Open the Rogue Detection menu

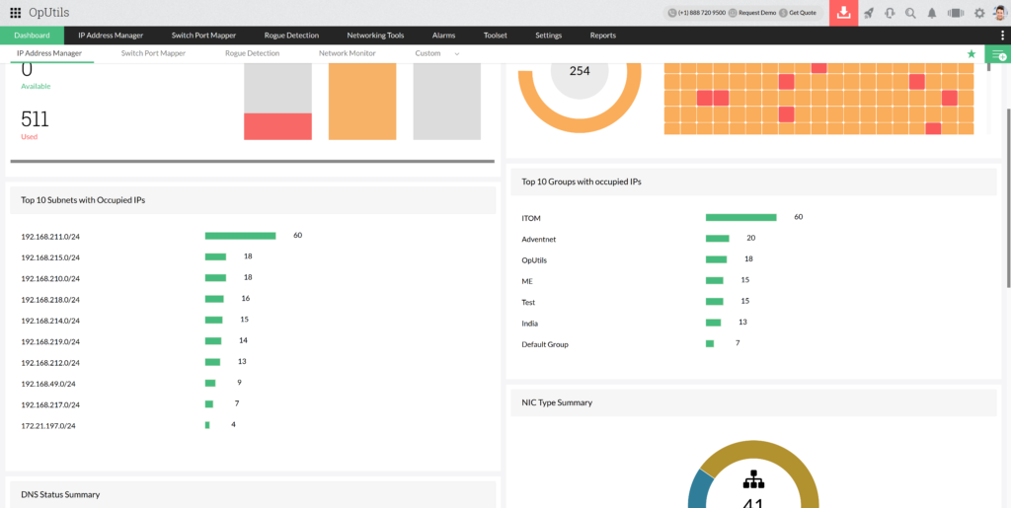click(291, 36)
